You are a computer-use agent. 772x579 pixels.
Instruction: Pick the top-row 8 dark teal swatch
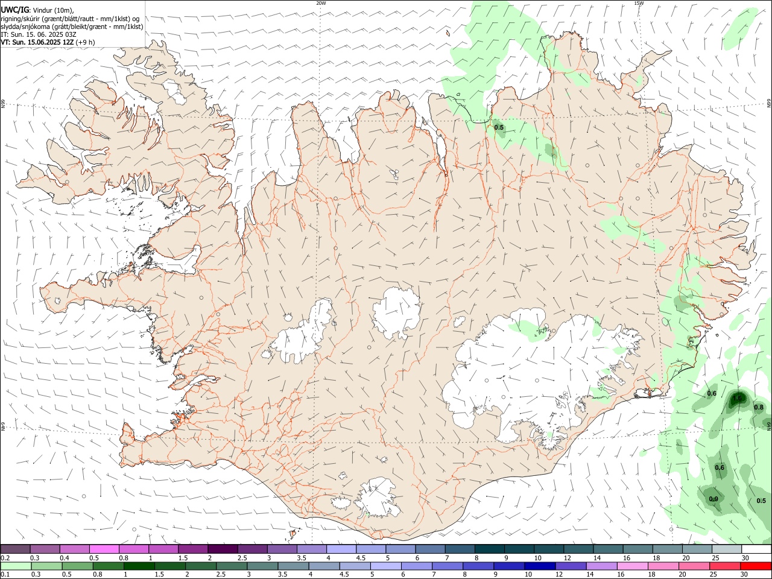[x=490, y=549]
